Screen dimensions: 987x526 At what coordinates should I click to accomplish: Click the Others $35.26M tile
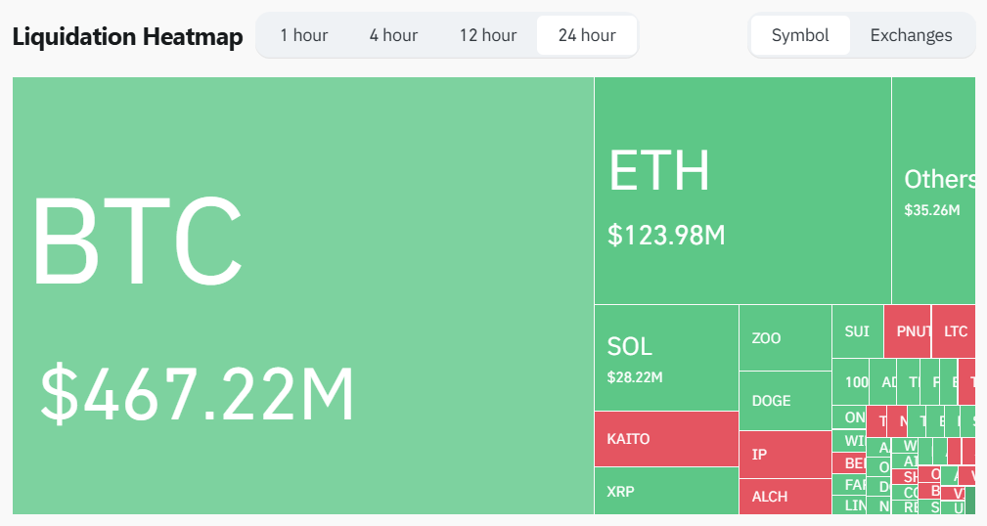[933, 191]
